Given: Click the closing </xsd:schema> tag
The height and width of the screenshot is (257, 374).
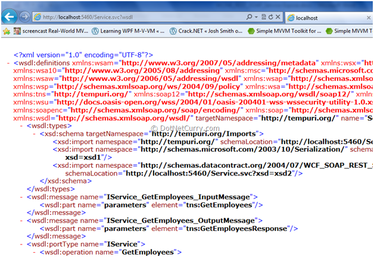Looking at the screenshot, I should pyautogui.click(x=66, y=181).
